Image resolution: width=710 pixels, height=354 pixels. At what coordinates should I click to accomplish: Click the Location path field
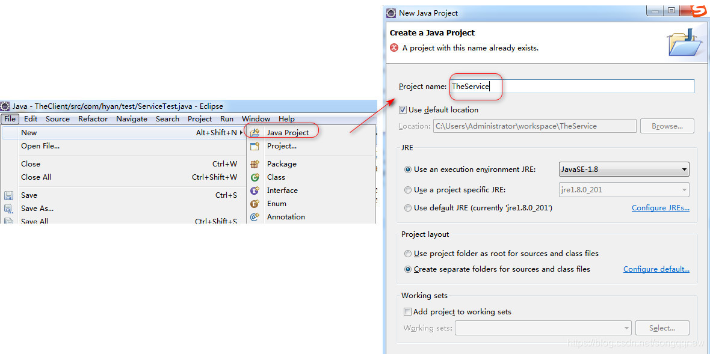(x=535, y=126)
